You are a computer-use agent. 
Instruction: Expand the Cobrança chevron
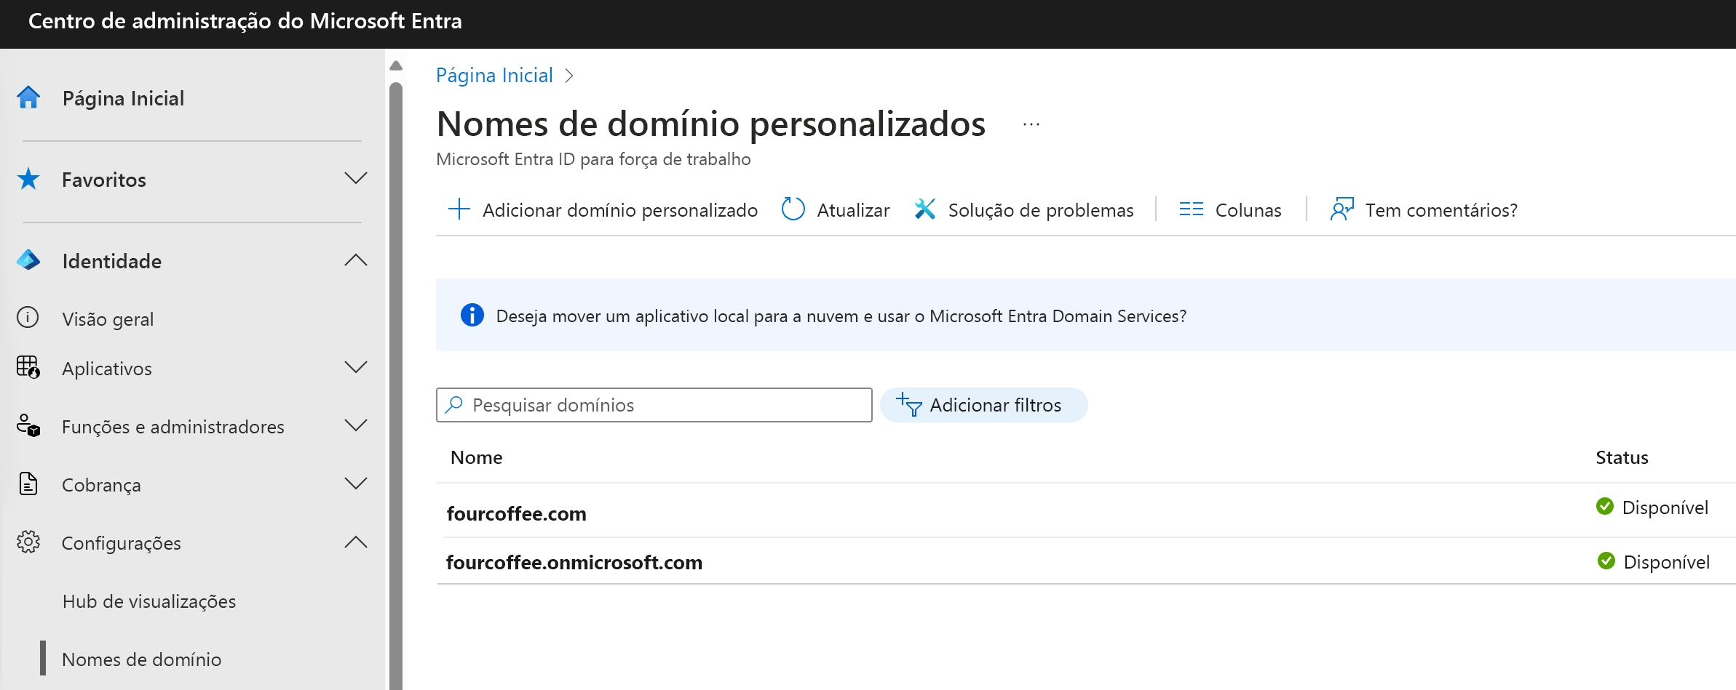[x=356, y=484]
